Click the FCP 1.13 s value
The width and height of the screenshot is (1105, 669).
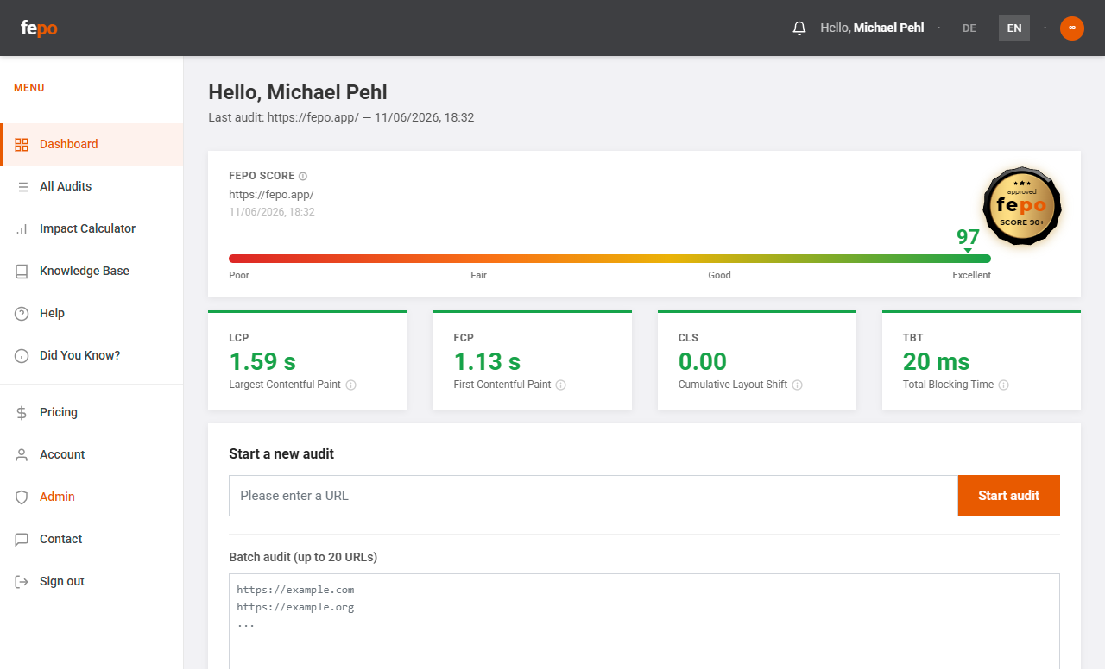click(x=487, y=361)
